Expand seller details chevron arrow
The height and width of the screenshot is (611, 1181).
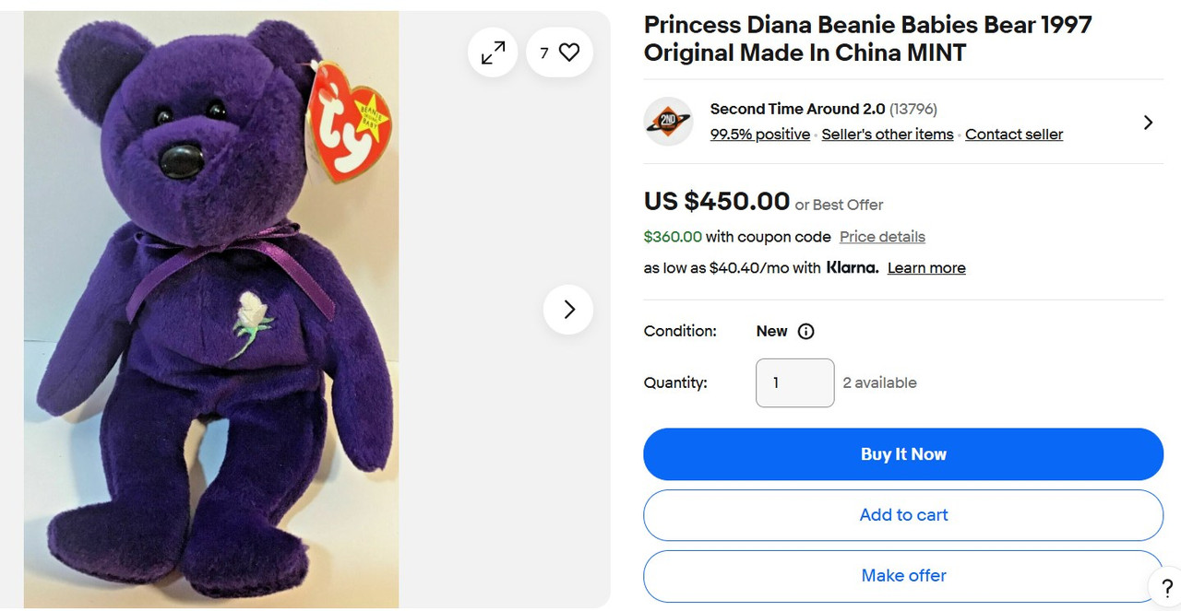[1148, 123]
